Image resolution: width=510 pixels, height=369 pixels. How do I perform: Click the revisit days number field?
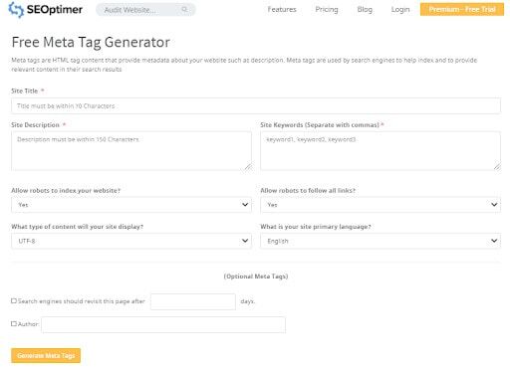tap(193, 301)
